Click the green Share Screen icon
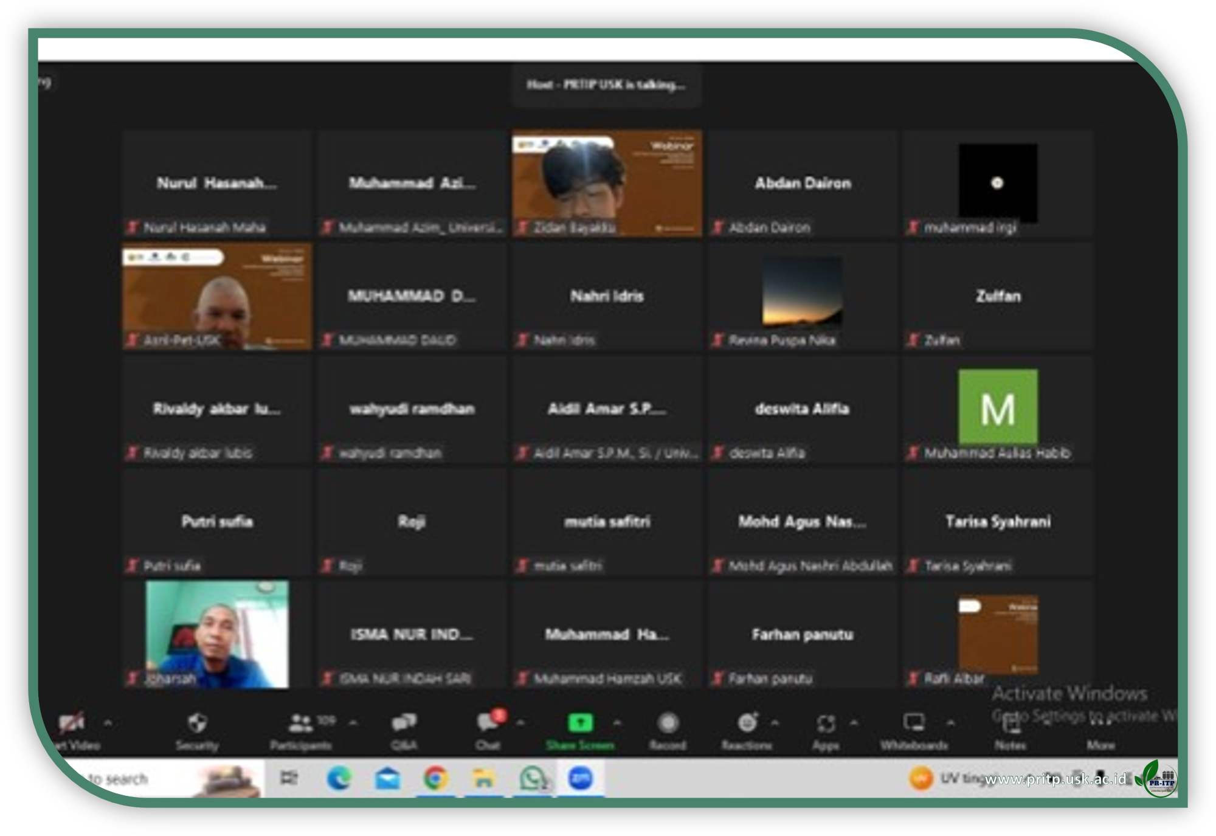 coord(580,723)
